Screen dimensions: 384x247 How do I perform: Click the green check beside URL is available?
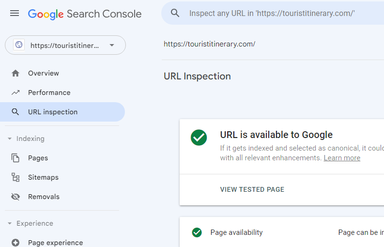pos(199,138)
